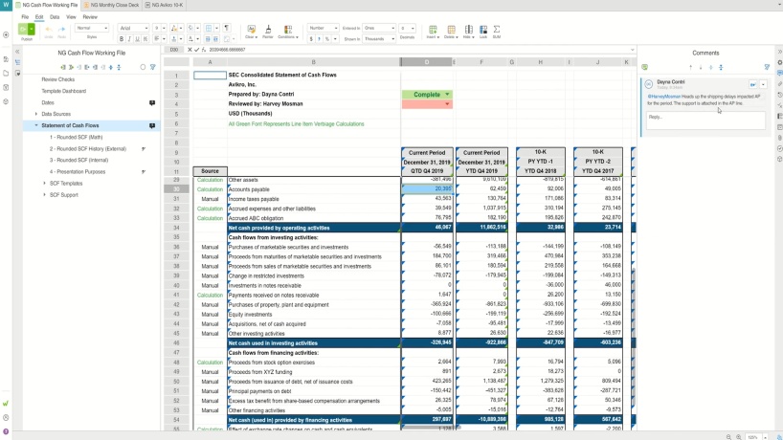
Task: Open the Shown In Thousands dropdown
Action: 379,39
